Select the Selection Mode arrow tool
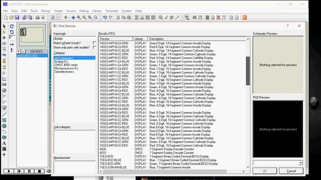The height and width of the screenshot is (180, 321). pos(4,26)
